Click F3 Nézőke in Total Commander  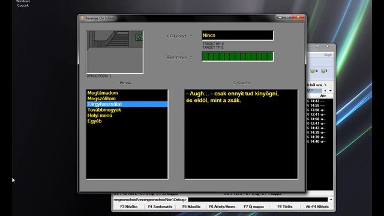[x=129, y=206]
